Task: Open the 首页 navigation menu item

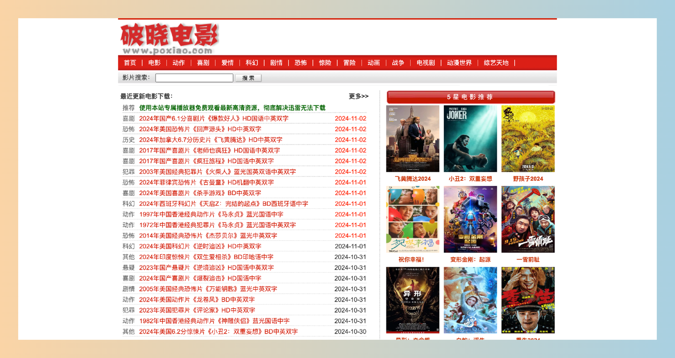Action: (x=129, y=62)
